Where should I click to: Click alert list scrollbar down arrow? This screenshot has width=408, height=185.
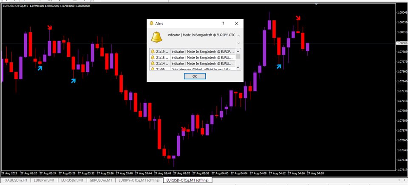click(238, 67)
